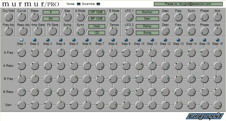Click the Swing knob

pos(67,31)
